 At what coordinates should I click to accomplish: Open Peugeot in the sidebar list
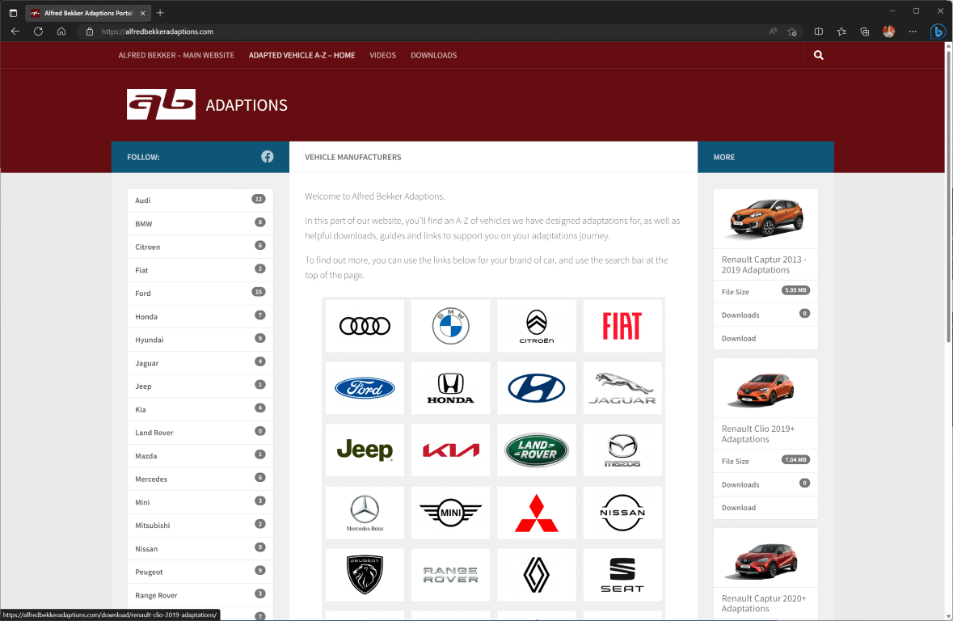point(200,572)
